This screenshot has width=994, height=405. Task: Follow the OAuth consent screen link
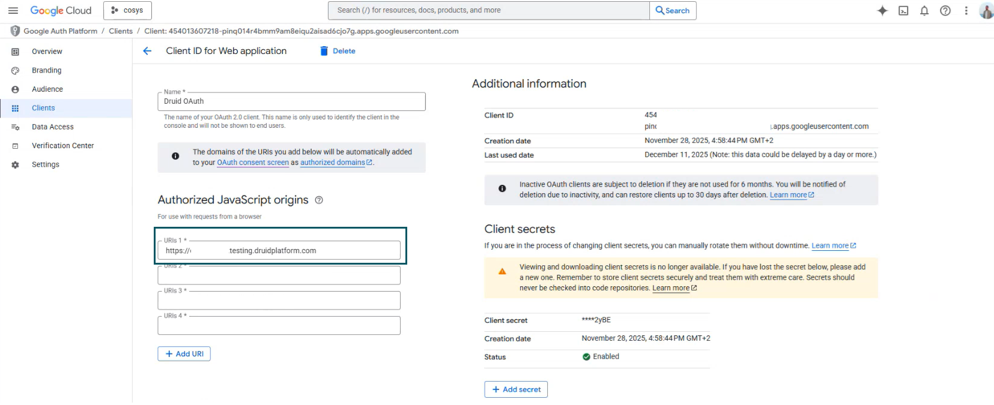253,163
